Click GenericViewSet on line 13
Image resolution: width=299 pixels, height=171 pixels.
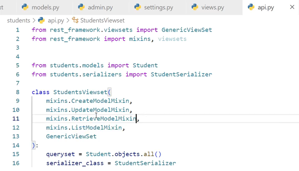(x=71, y=136)
